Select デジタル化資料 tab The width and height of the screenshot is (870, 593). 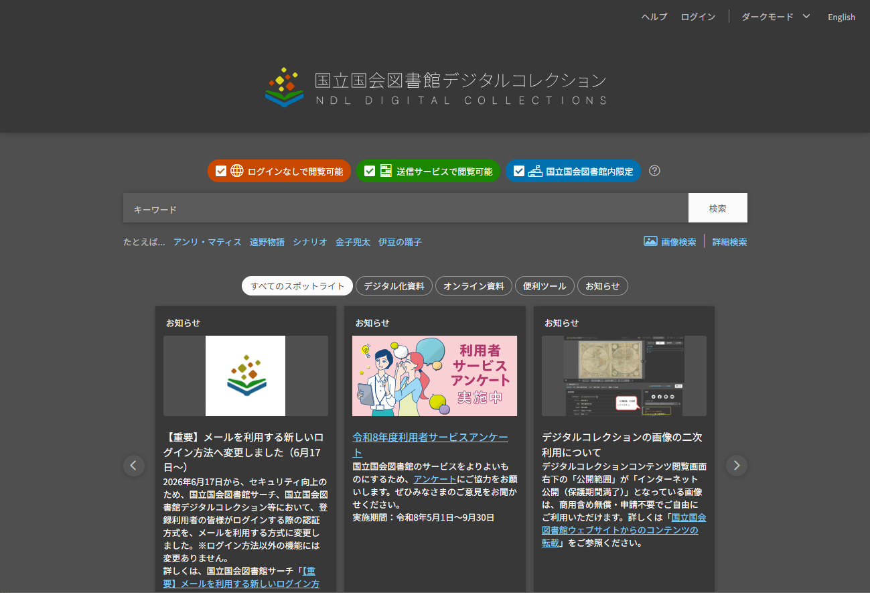[x=394, y=286]
